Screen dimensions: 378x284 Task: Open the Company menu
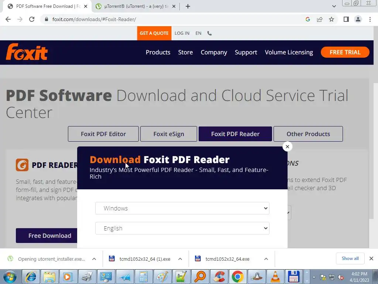pyautogui.click(x=214, y=52)
